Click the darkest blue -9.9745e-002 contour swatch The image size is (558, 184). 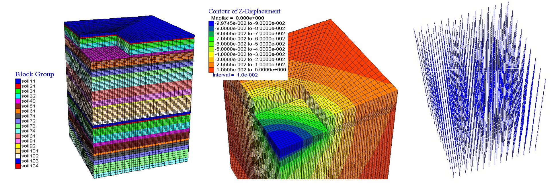[x=211, y=23]
